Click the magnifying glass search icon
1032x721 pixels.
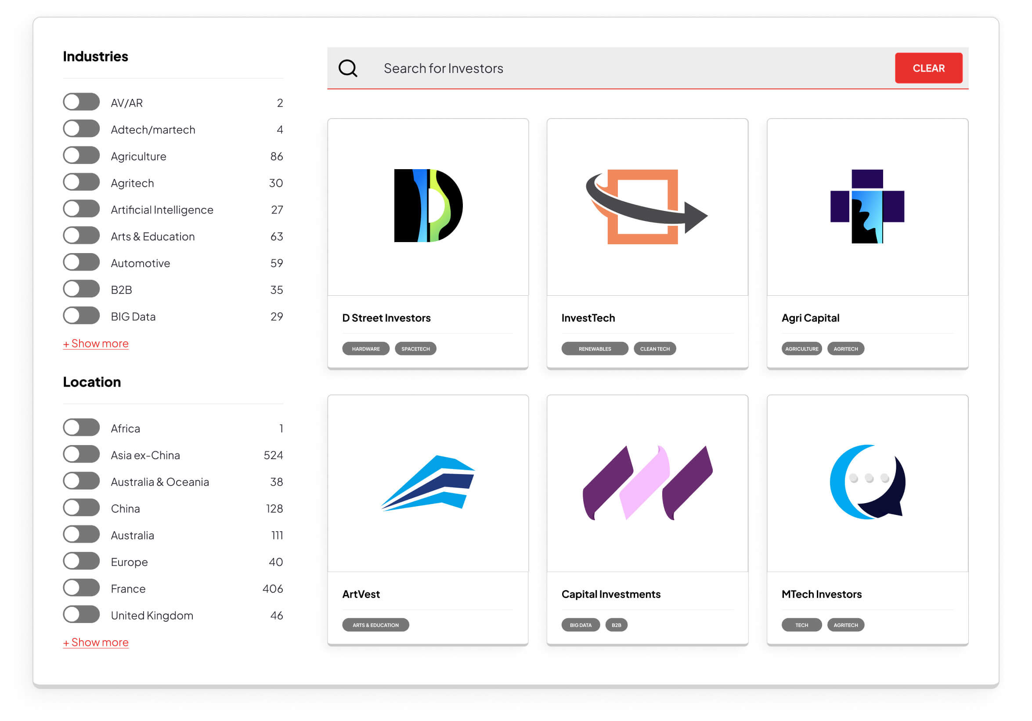click(x=347, y=69)
